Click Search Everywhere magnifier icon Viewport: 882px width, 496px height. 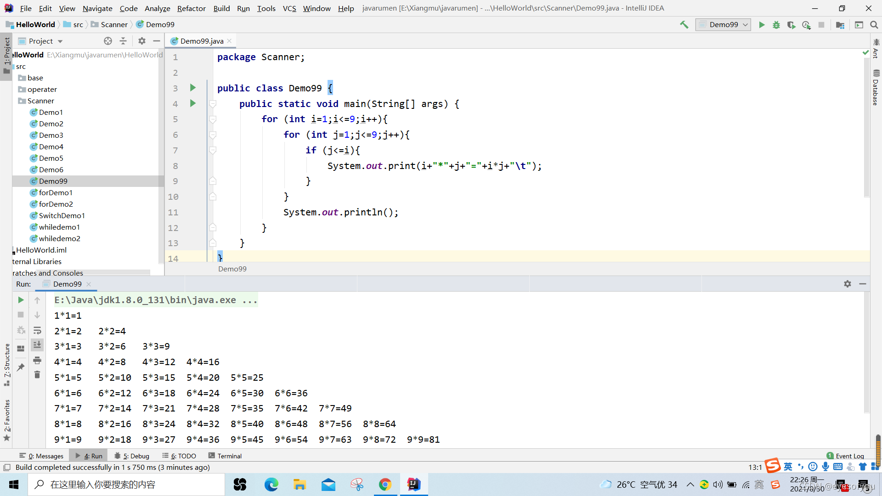[874, 25]
